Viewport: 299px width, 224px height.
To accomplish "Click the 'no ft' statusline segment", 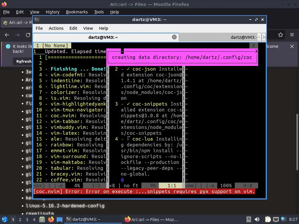I will click(x=131, y=185).
